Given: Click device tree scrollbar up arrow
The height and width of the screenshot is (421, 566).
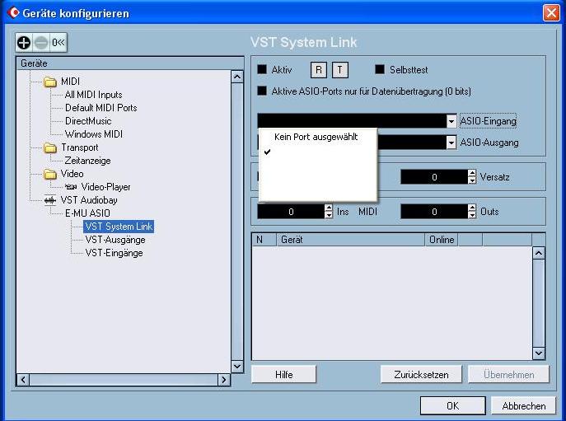Looking at the screenshot, I should click(236, 77).
